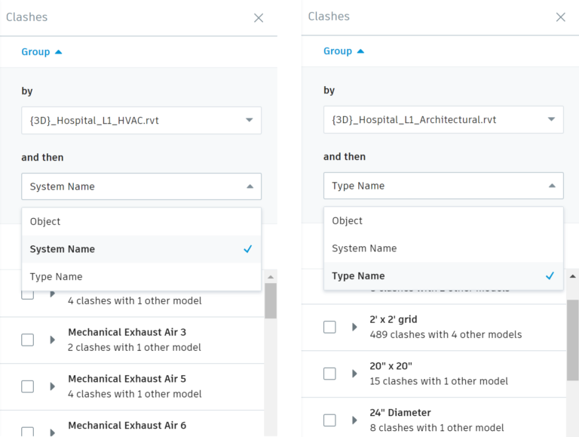Expand the 2' x 2' grid group
579x437 pixels.
pos(354,327)
